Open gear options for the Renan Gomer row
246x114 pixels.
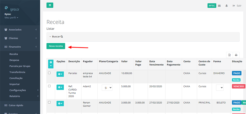[60, 103]
